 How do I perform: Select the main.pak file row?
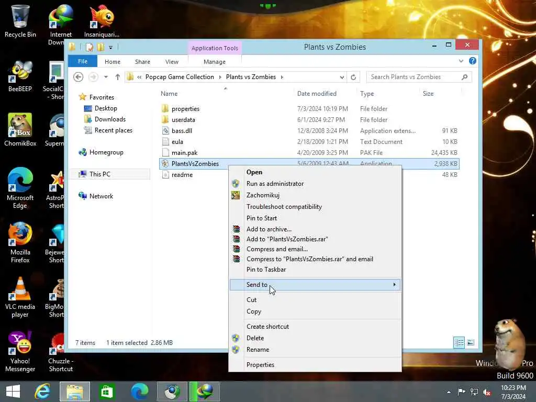click(309, 153)
